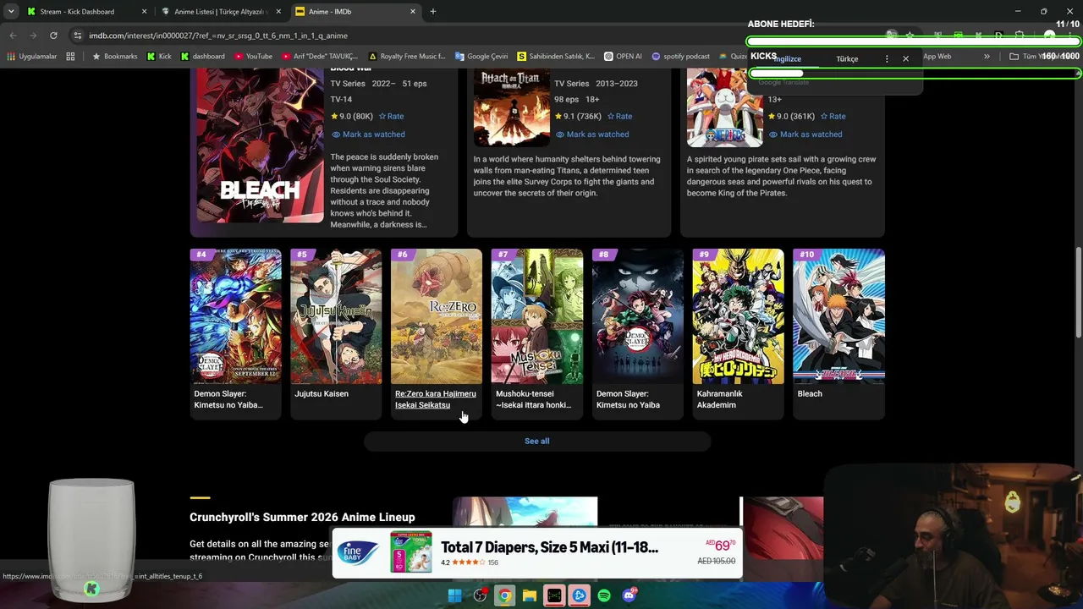This screenshot has height=609, width=1083.
Task: Rate the One Piece series
Action: [833, 116]
